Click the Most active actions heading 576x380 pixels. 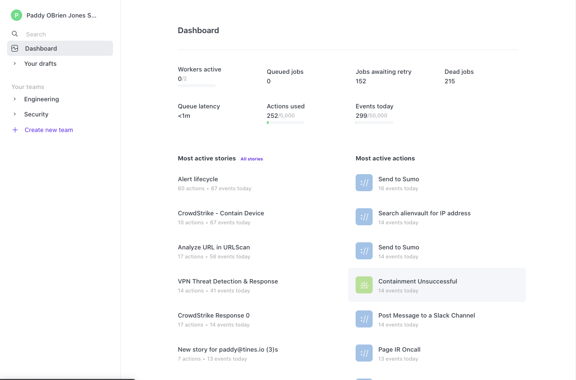click(x=385, y=158)
